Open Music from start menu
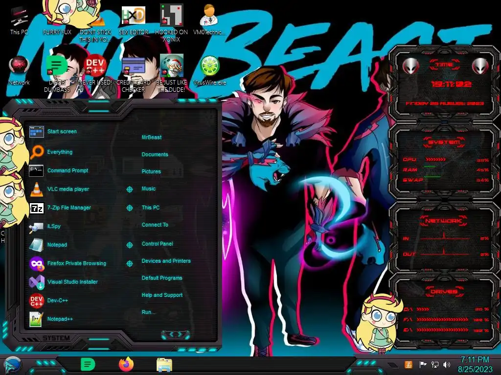Image resolution: width=501 pixels, height=375 pixels. (149, 189)
